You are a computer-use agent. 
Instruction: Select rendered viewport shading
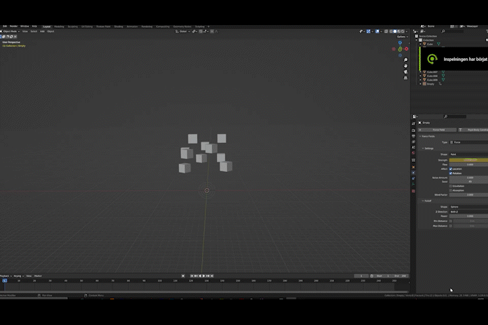tap(403, 31)
